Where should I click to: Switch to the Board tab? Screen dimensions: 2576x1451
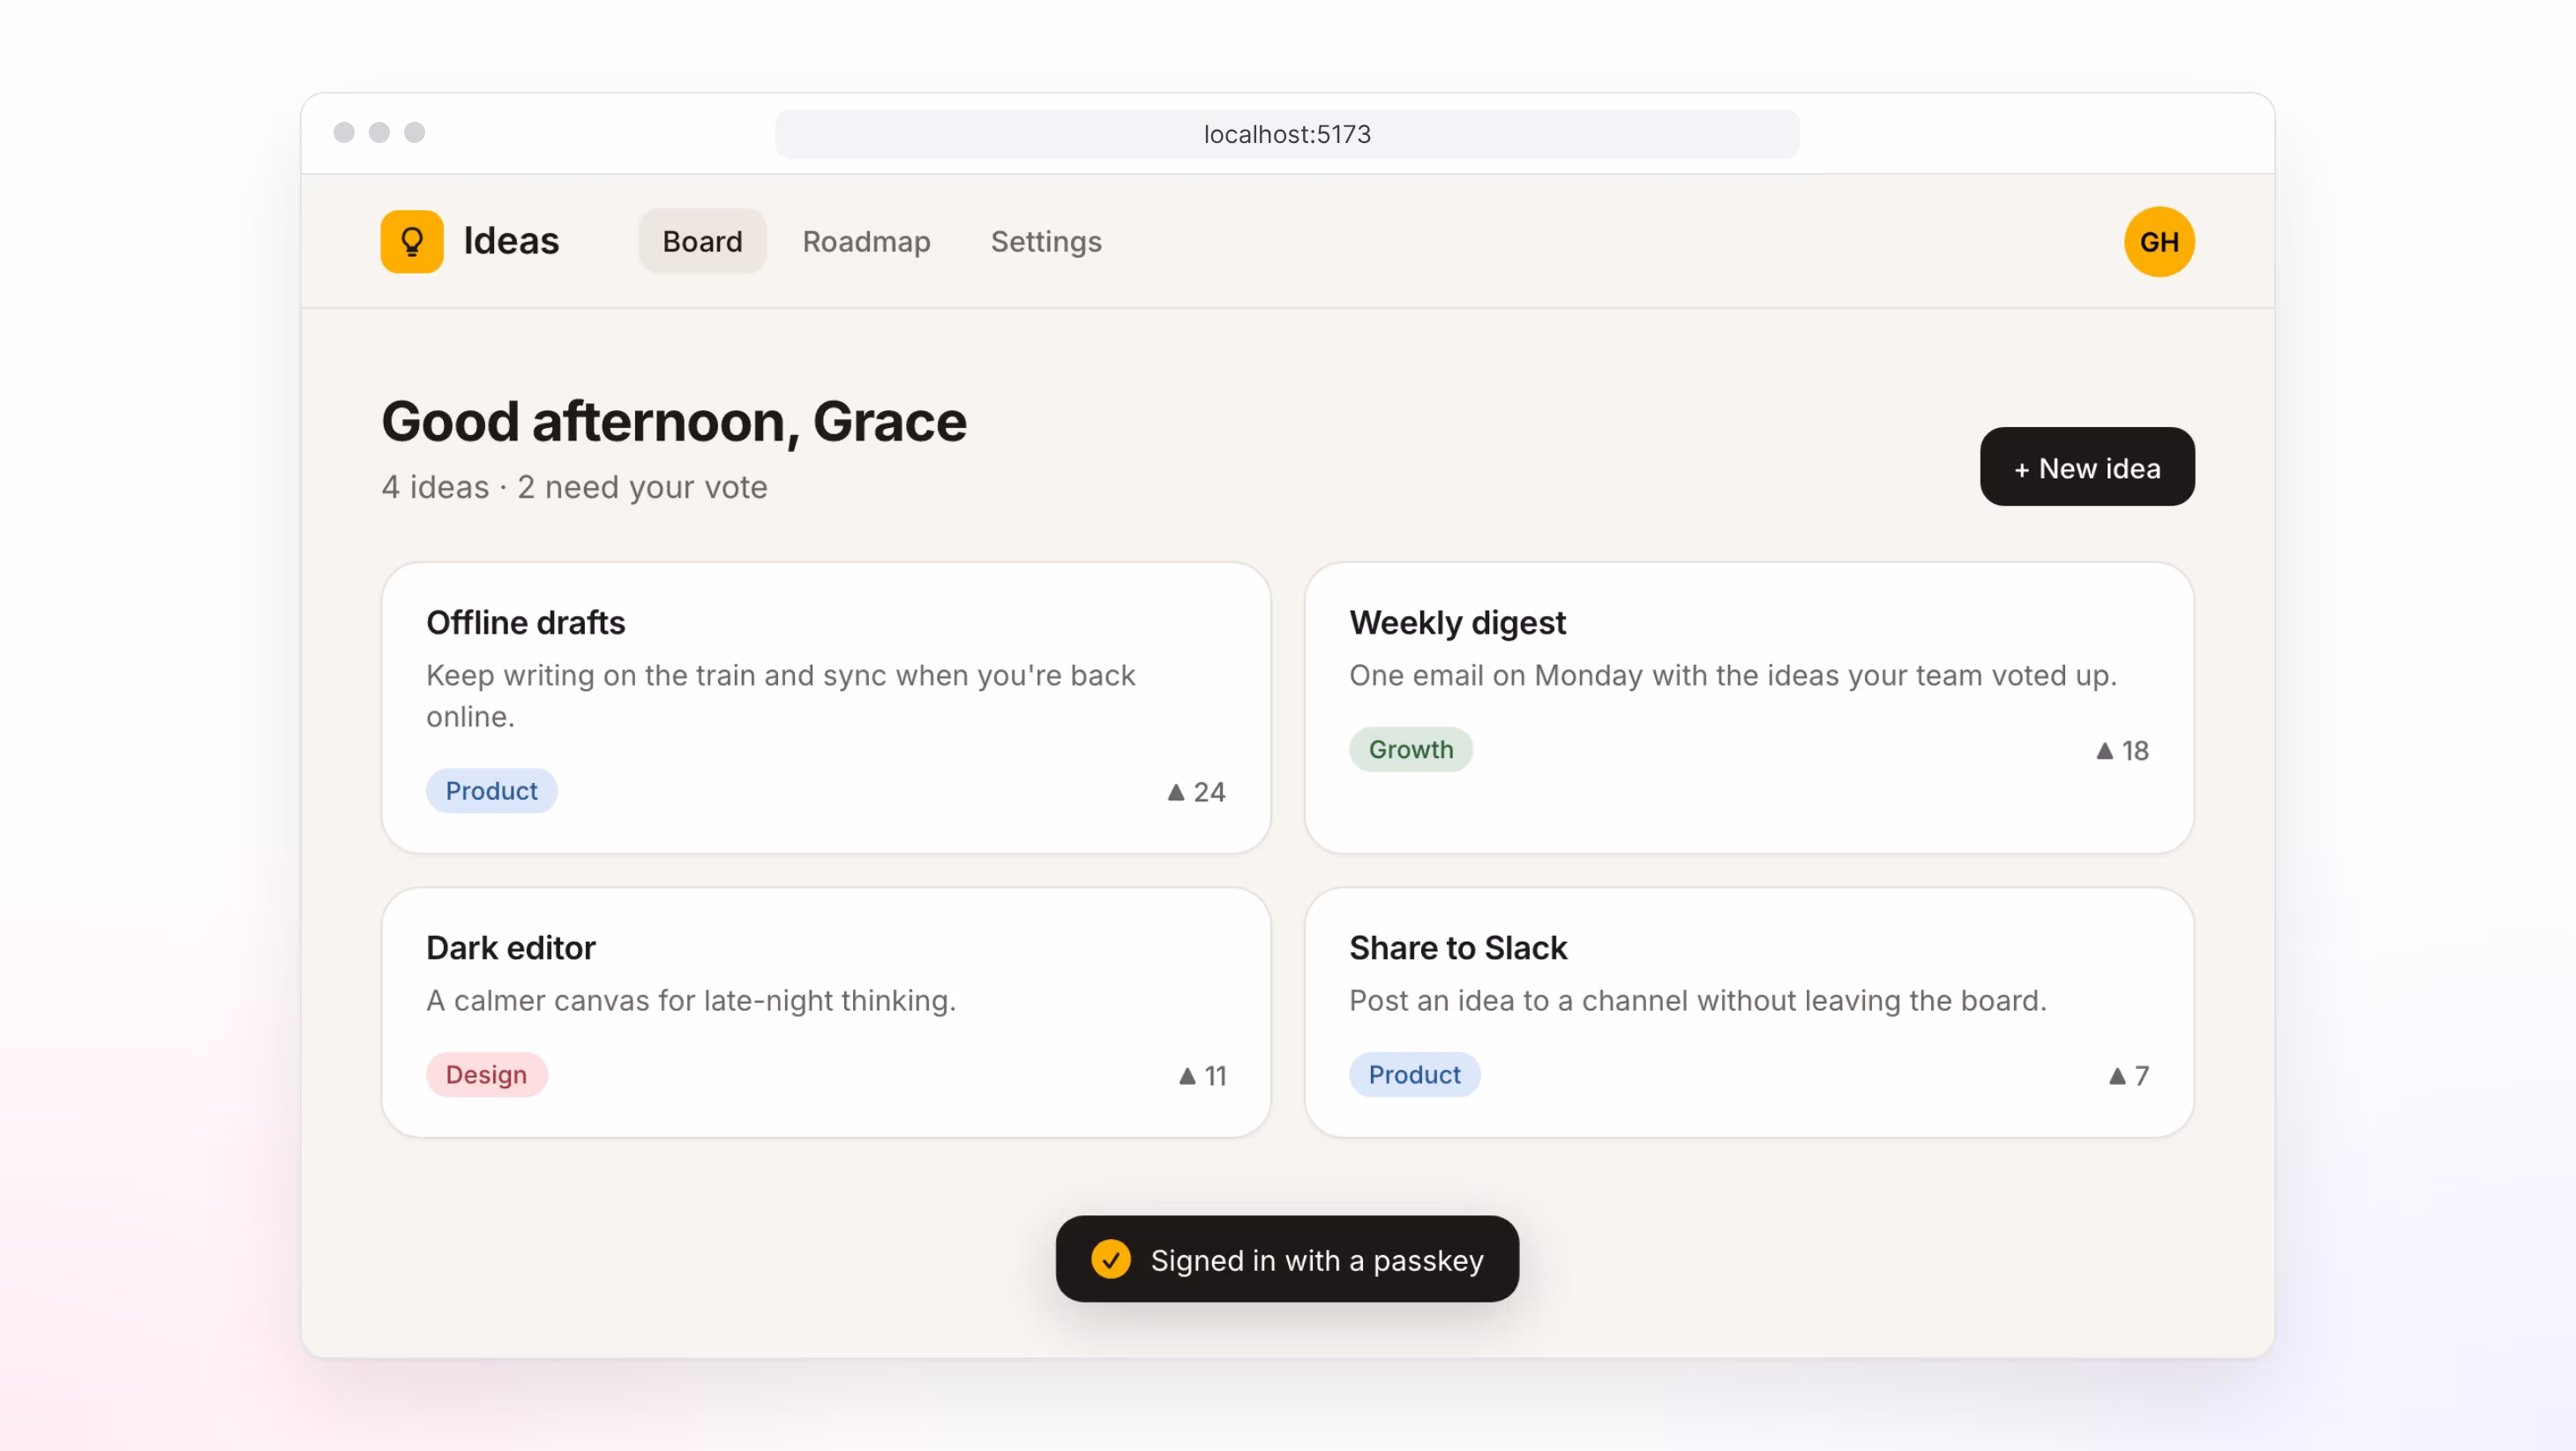pyautogui.click(x=702, y=241)
